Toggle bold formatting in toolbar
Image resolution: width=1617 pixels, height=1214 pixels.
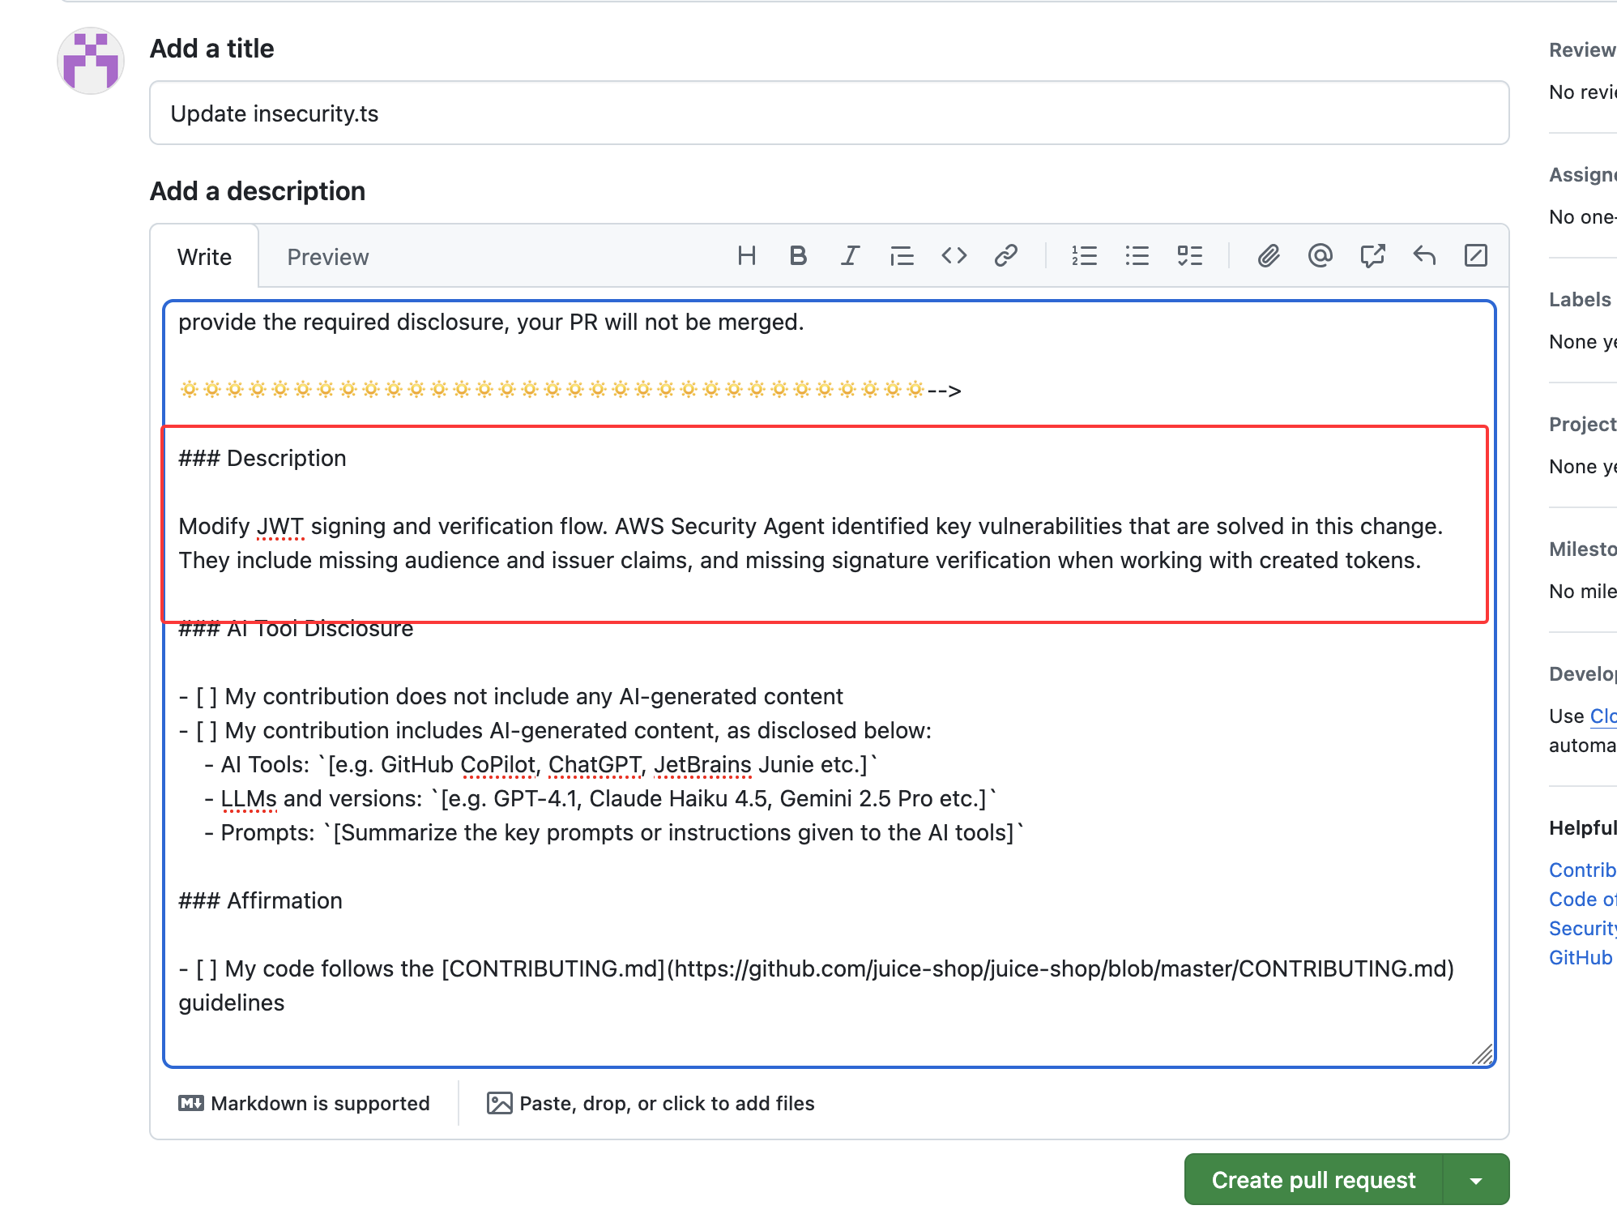(x=798, y=256)
